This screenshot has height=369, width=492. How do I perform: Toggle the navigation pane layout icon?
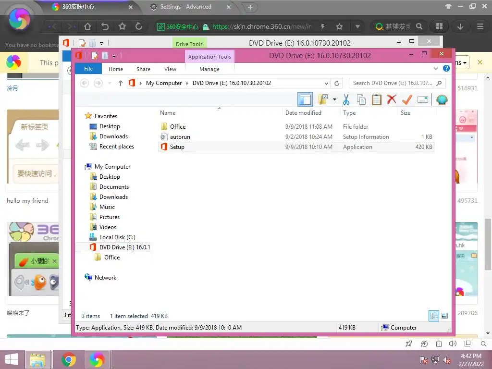[305, 100]
